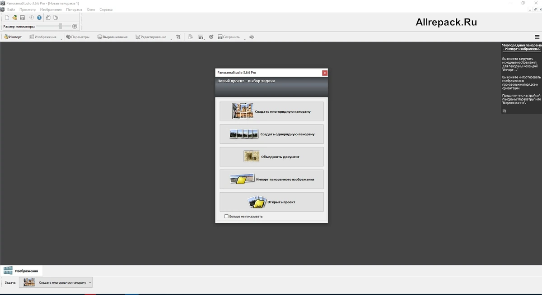Click the hash thumbnail grid icon
Viewport: 542px width, 295px height.
[75, 26]
